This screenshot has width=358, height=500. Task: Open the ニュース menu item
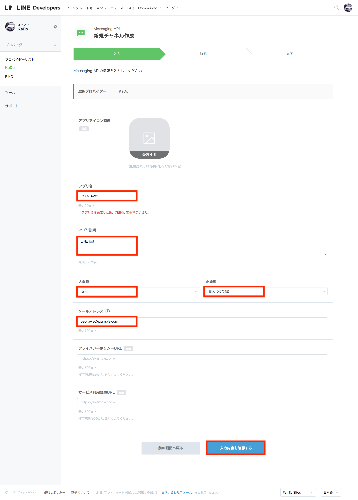pyautogui.click(x=117, y=8)
